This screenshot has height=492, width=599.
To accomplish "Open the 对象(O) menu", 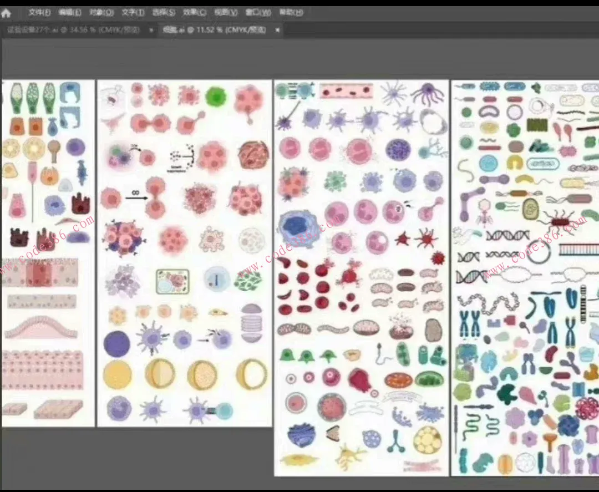I will tap(101, 13).
